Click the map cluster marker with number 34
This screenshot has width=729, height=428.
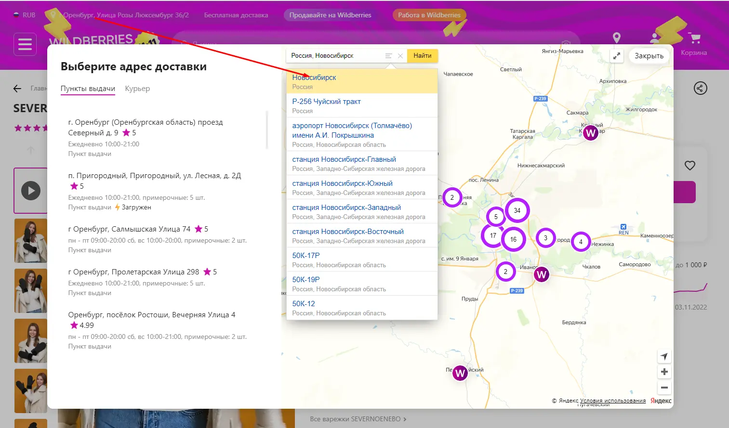pos(517,210)
